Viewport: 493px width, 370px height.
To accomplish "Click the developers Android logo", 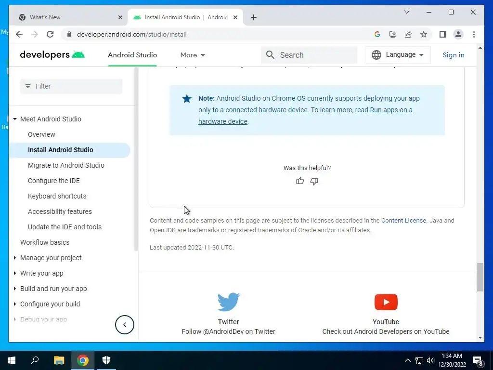I will click(x=52, y=55).
